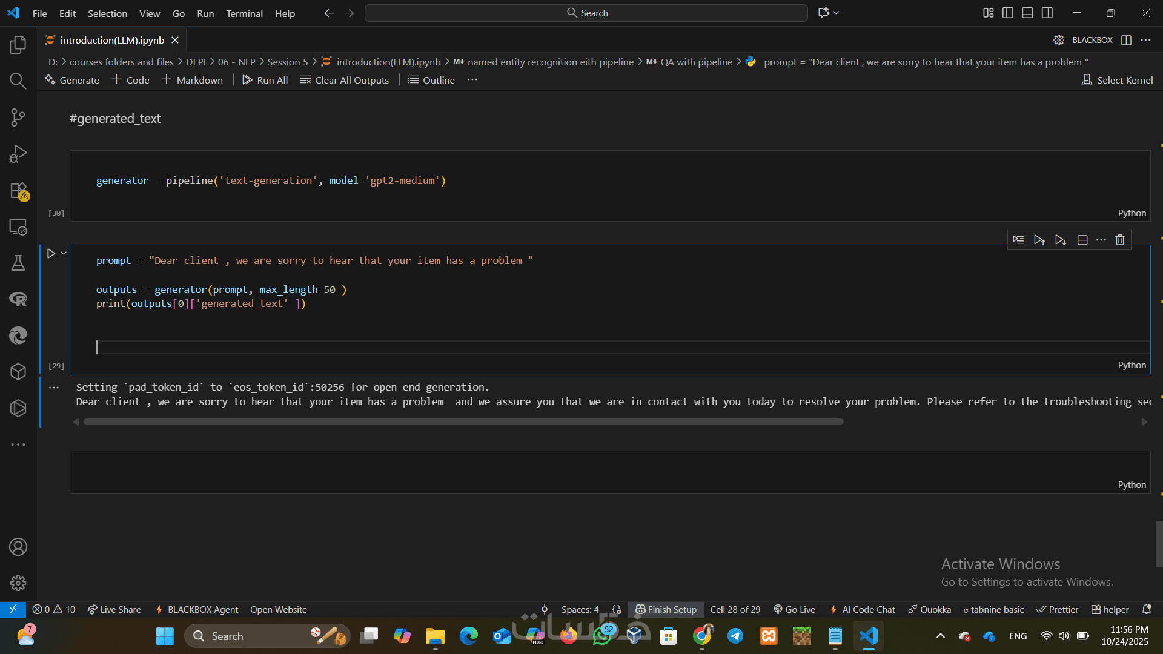Select the introduction(LLM).ipynb tab
The height and width of the screenshot is (654, 1163).
click(112, 40)
